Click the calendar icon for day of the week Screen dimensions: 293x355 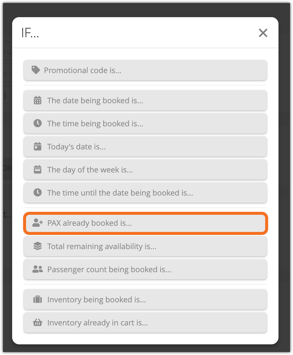tap(38, 170)
